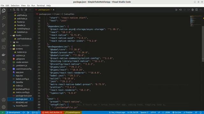Close the package.json editor tab
The width and height of the screenshot is (204, 114).
(x=54, y=10)
